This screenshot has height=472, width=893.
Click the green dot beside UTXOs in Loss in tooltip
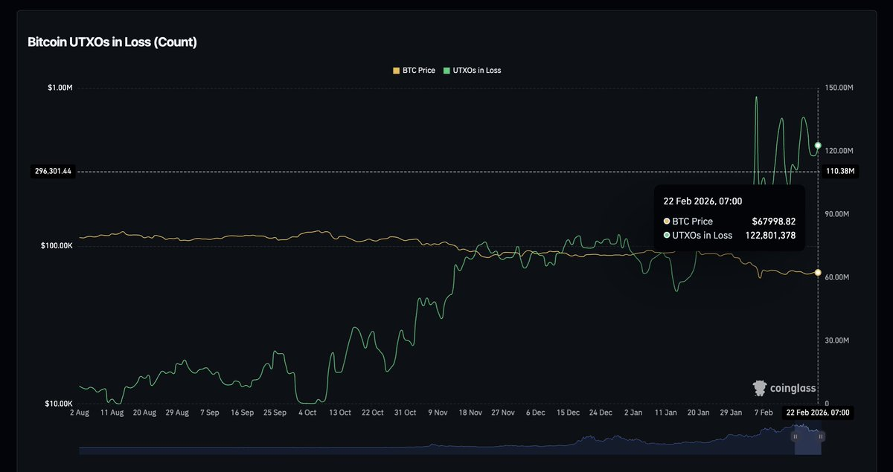[666, 236]
